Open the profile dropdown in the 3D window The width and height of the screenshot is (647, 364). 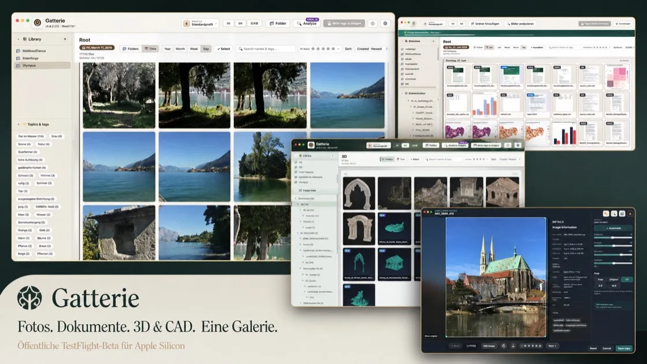378,145
